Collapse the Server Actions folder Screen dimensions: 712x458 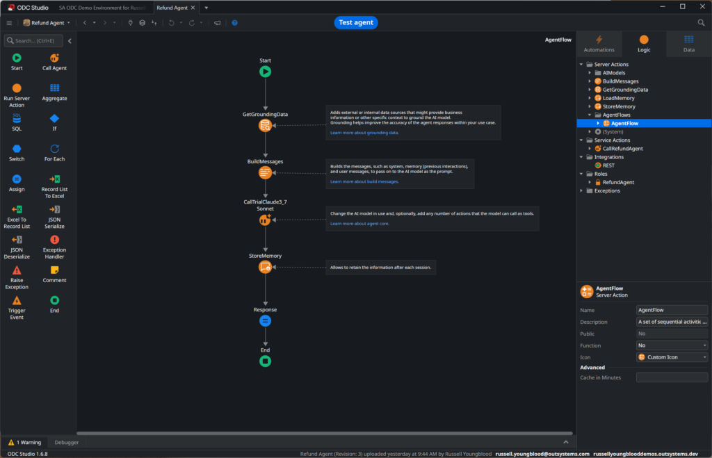[581, 65]
